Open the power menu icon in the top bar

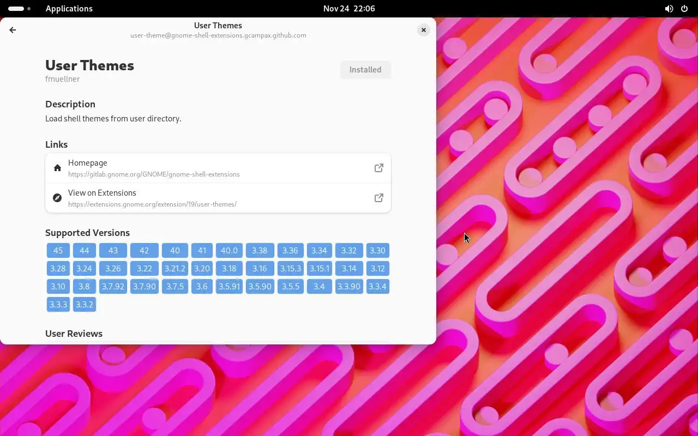pos(684,9)
